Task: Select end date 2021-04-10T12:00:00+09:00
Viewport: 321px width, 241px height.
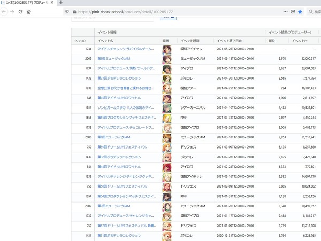Action: tap(235, 108)
